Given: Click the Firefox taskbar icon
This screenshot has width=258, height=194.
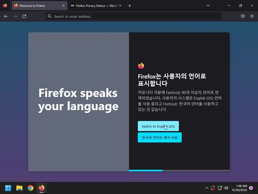Looking at the screenshot, I should pos(42,188).
